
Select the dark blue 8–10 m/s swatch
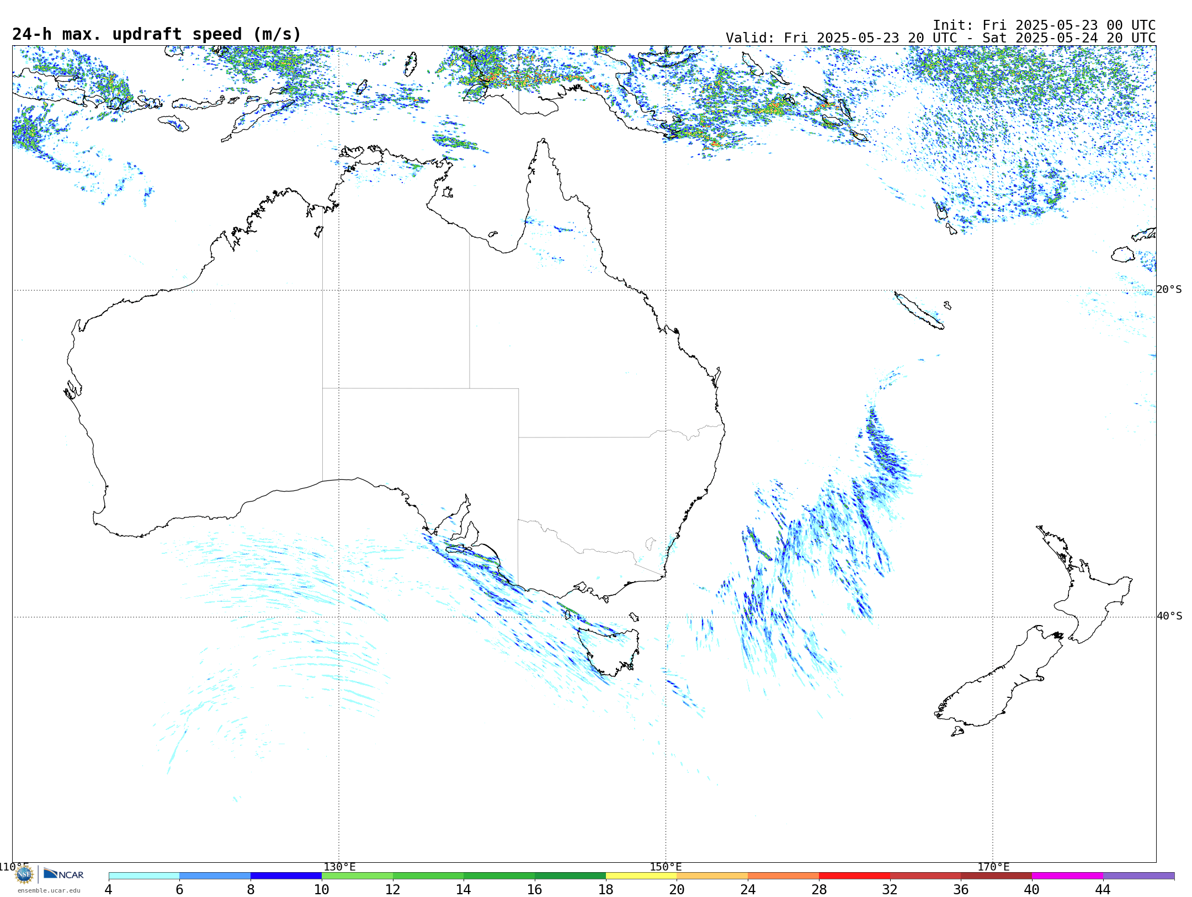(x=286, y=876)
